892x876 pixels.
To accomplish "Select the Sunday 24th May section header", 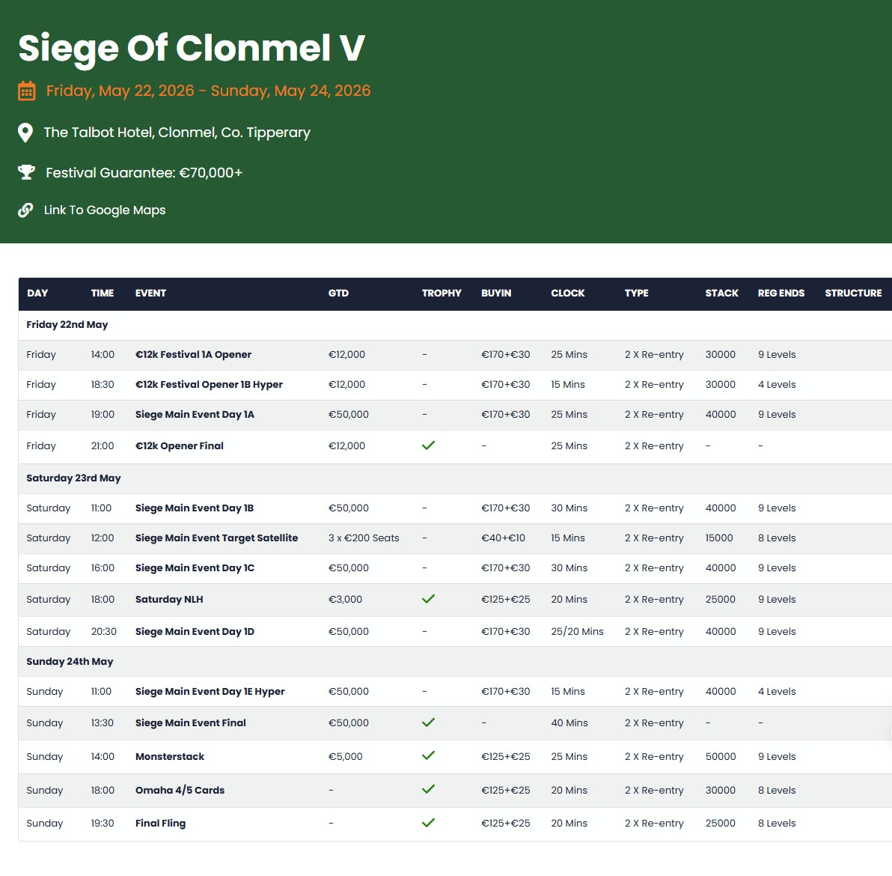I will pos(70,662).
